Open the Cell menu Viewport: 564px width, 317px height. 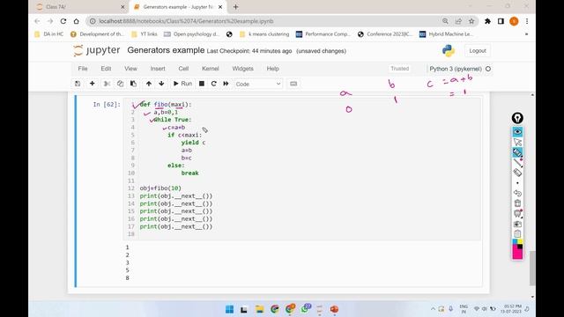click(183, 69)
